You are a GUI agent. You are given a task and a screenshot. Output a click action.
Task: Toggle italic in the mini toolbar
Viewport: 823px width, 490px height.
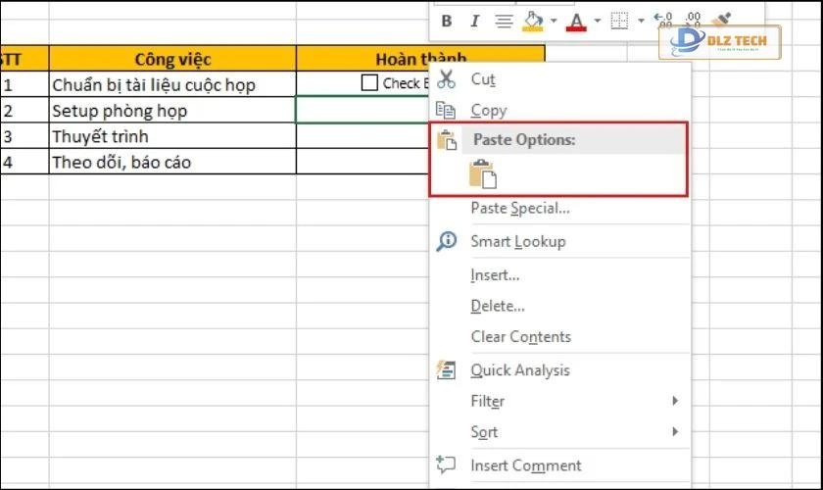click(x=475, y=21)
